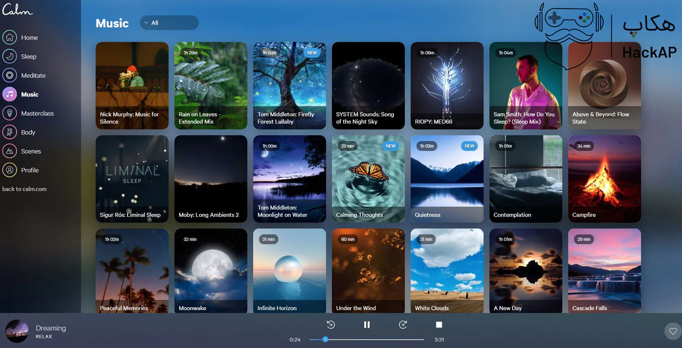Viewport: 682px width, 348px height.
Task: Click the Masterclass lightbulb icon
Action: click(x=10, y=113)
